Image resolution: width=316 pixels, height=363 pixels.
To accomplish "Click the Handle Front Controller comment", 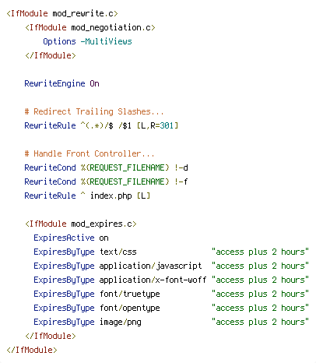I will tap(90, 153).
